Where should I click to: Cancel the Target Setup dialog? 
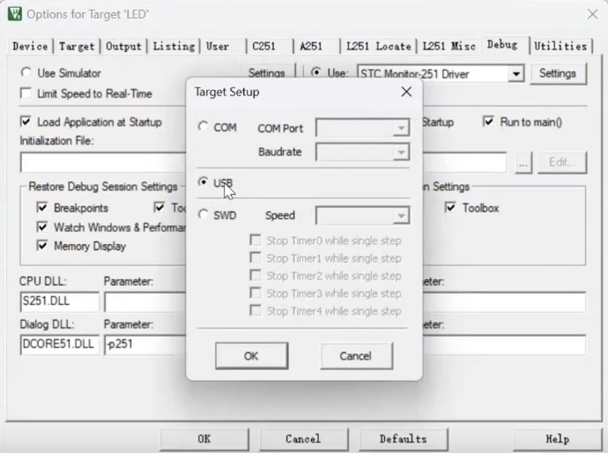[356, 356]
